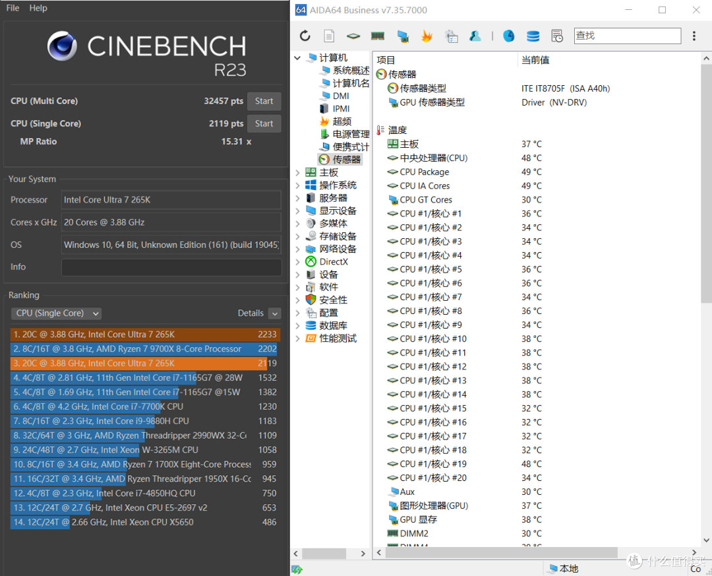Viewport: 712px width, 576px height.
Task: Open the blue database stack toolbar icon
Action: pos(533,36)
